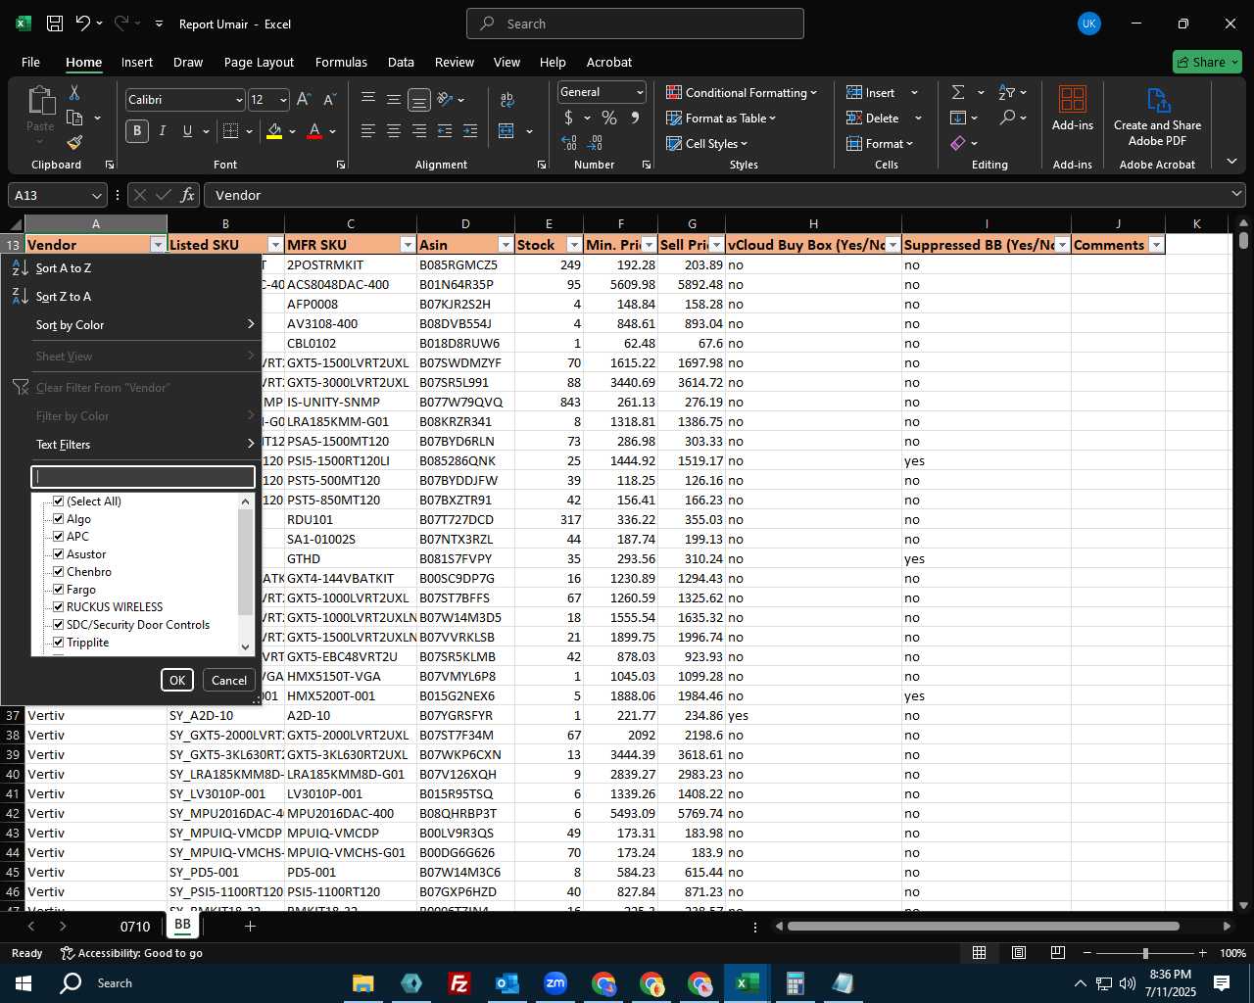The width and height of the screenshot is (1254, 1003).
Task: Open the Name Box dropdown arrow
Action: tap(96, 196)
